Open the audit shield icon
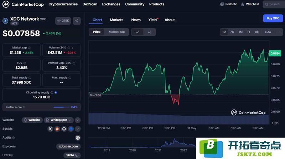Image resolution: width=285 pixels, height=159 pixels. (78, 138)
